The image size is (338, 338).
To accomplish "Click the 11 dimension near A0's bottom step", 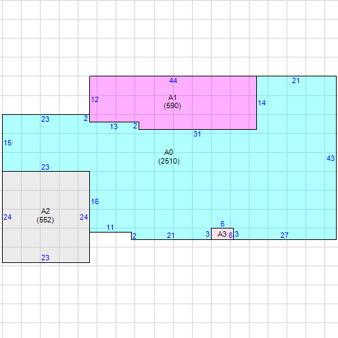I will click(110, 227).
